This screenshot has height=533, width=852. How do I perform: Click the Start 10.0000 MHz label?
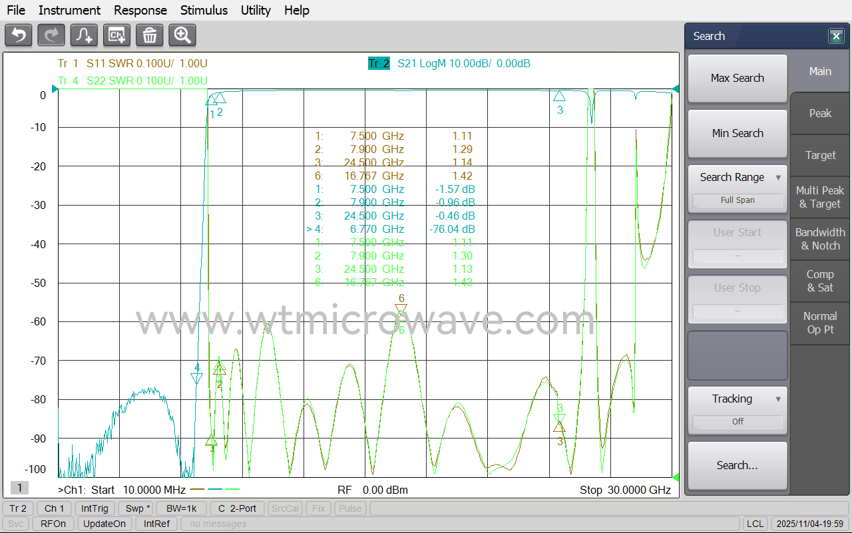(x=138, y=490)
